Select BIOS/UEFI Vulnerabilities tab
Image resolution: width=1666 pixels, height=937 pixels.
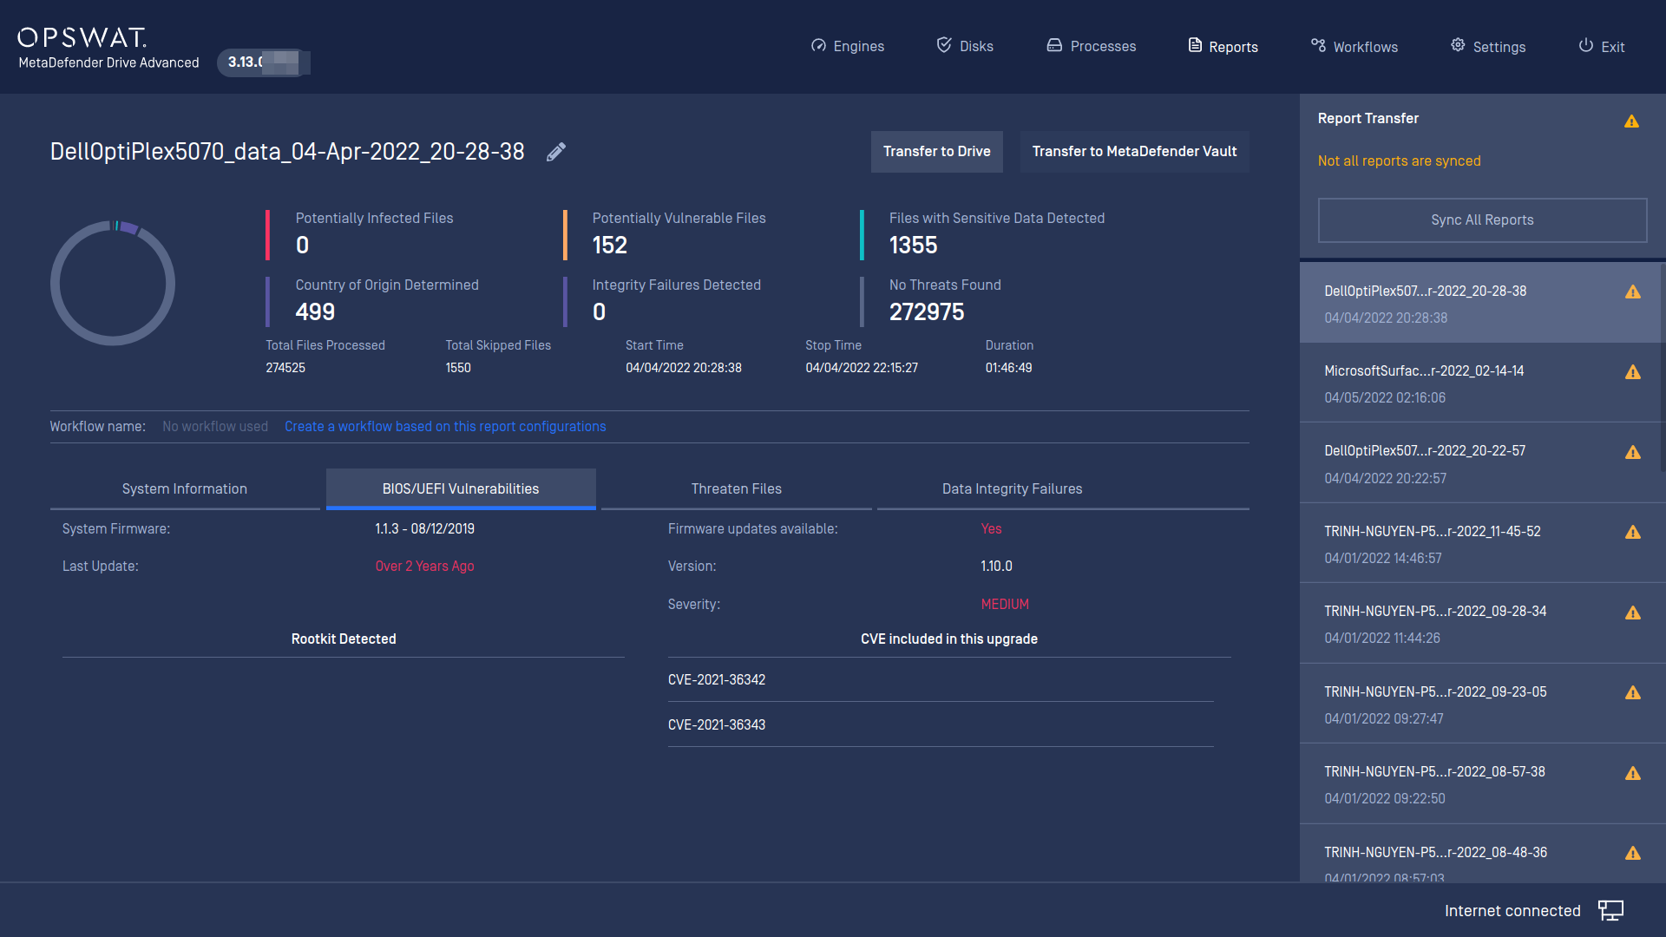(x=461, y=488)
